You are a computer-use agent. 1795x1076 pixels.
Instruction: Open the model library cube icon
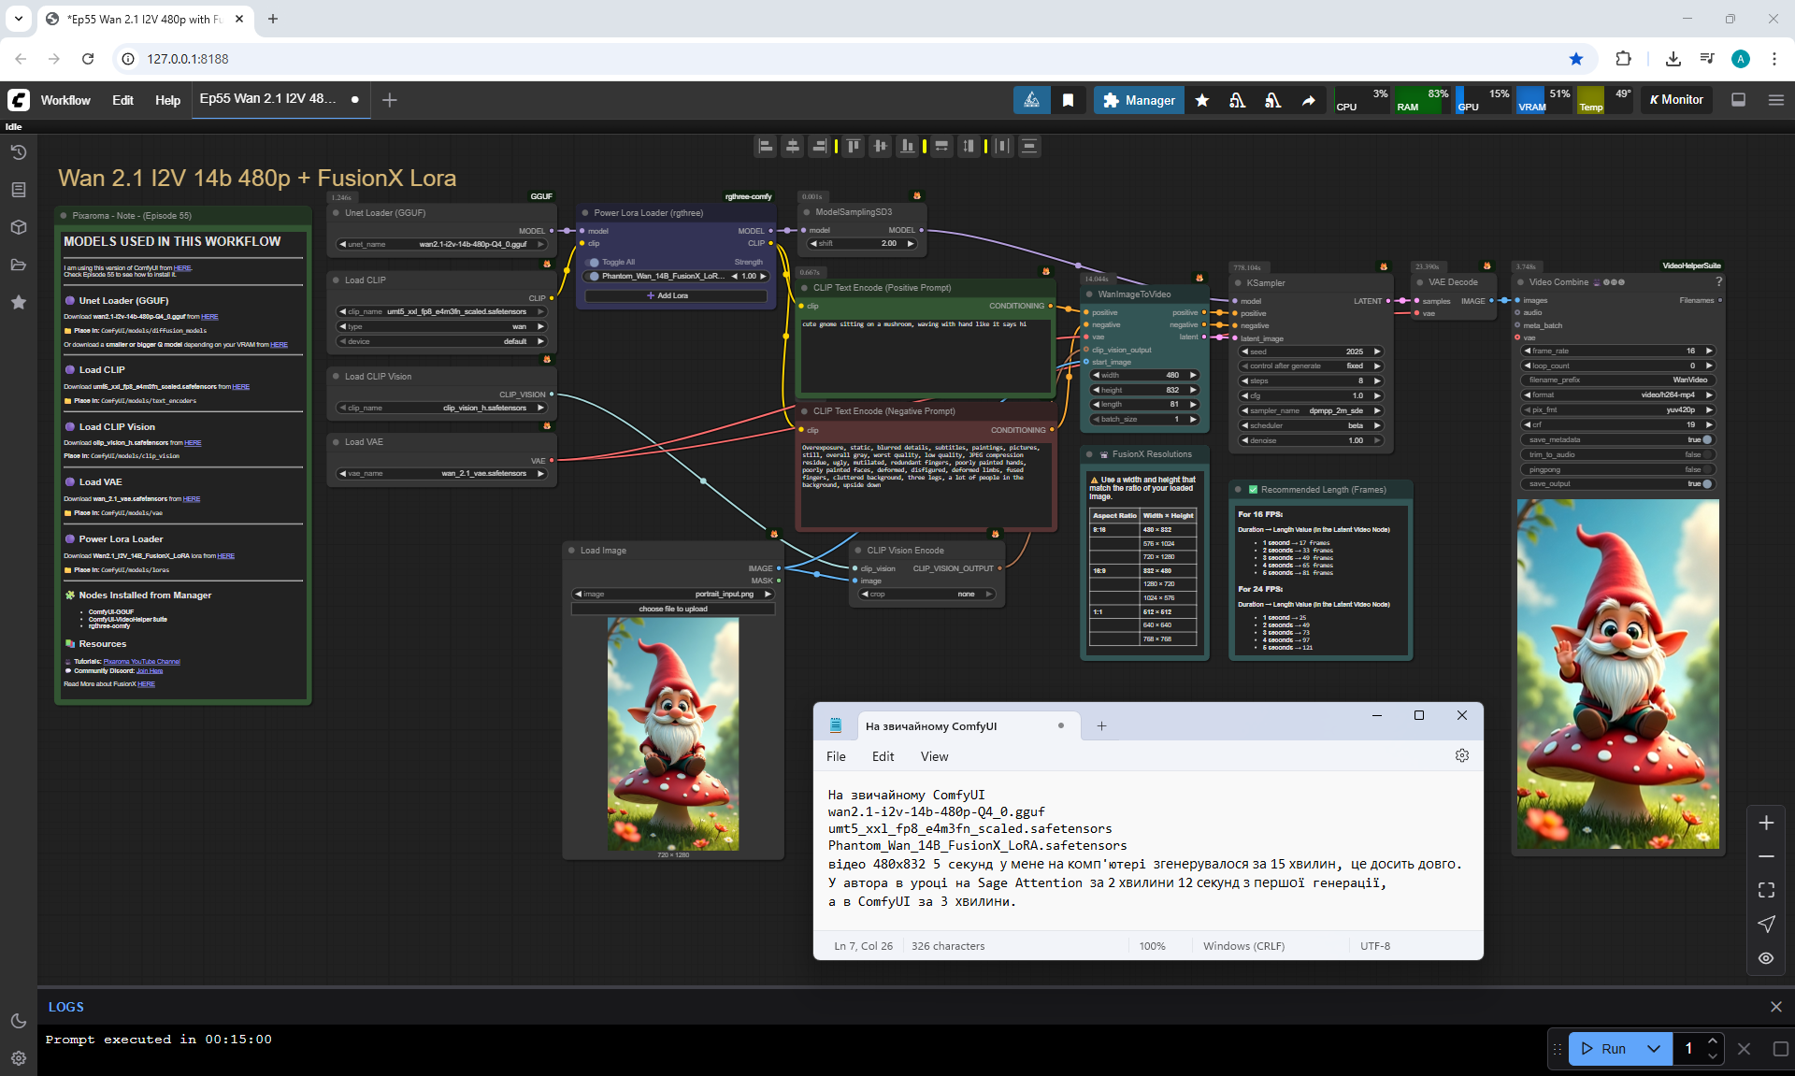click(19, 227)
